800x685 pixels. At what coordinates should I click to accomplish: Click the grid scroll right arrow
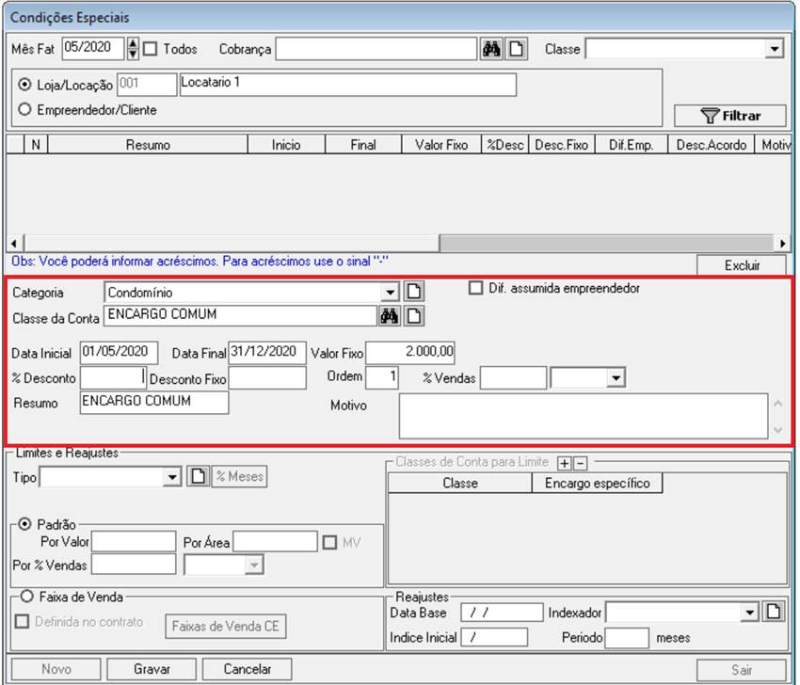pyautogui.click(x=783, y=244)
